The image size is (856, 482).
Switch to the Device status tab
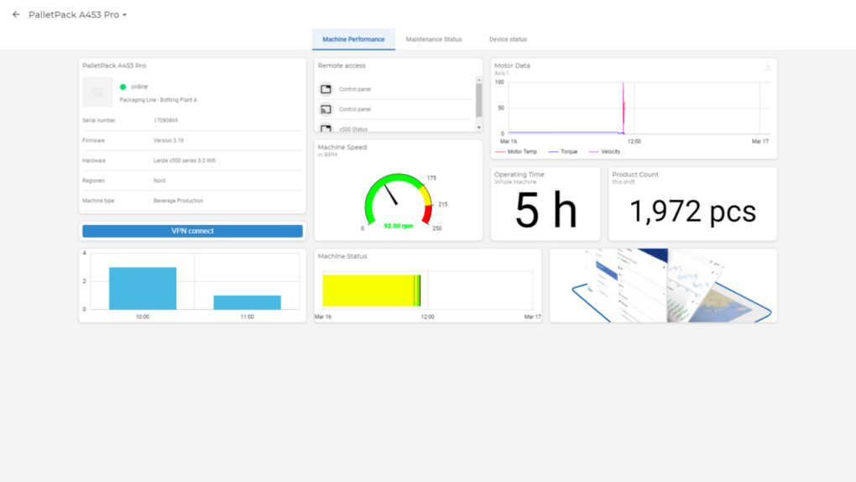[508, 39]
